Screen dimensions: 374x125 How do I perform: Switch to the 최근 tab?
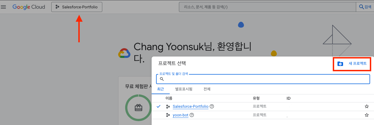pos(161,89)
